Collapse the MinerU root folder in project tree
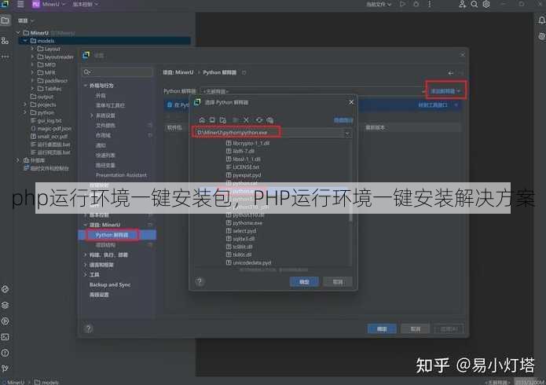546x385 pixels. [18, 33]
